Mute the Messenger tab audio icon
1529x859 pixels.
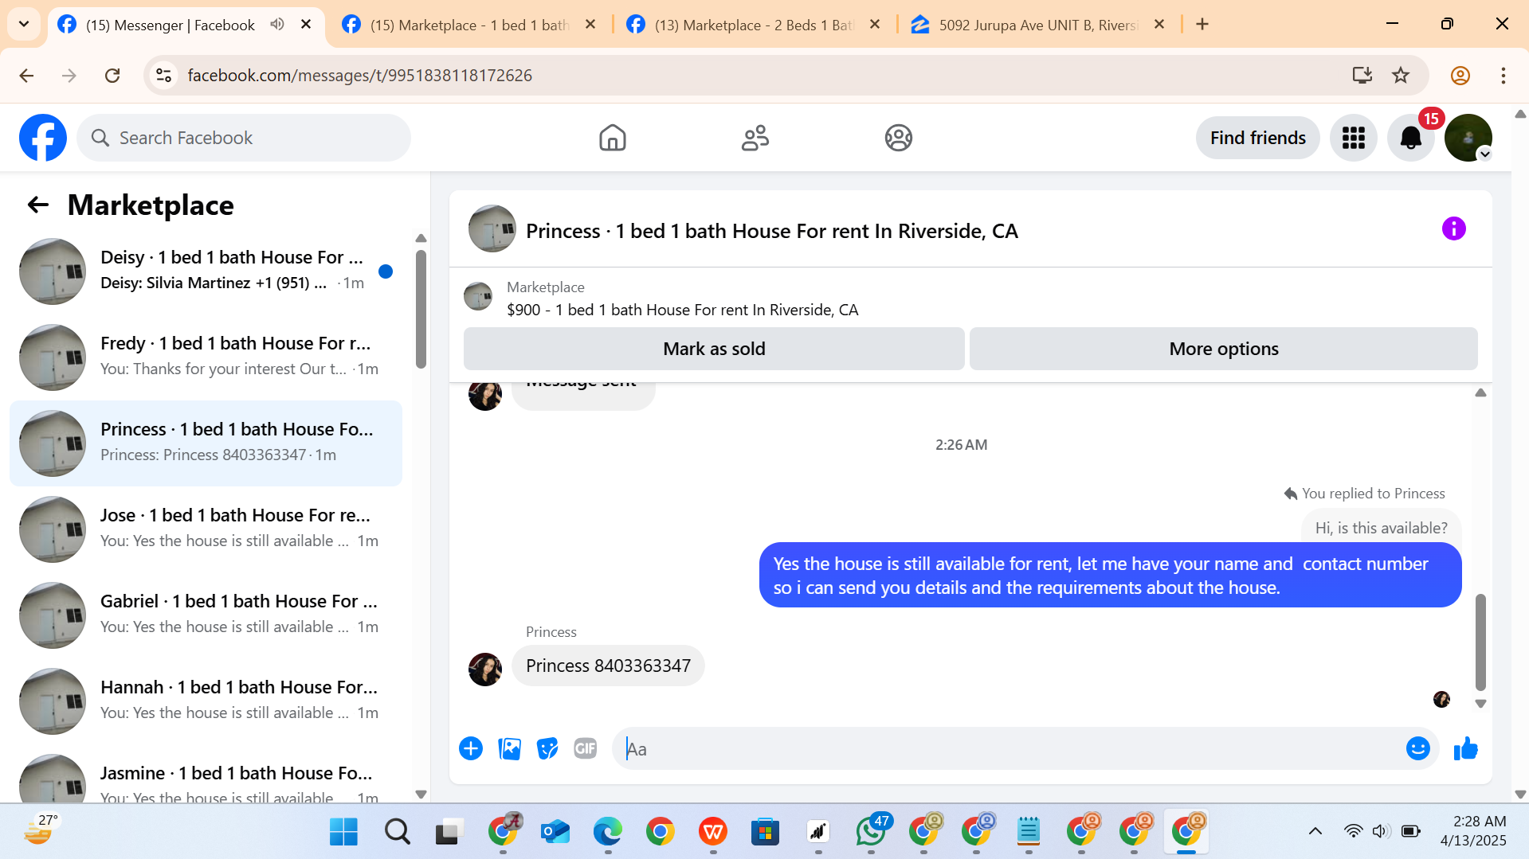point(277,24)
